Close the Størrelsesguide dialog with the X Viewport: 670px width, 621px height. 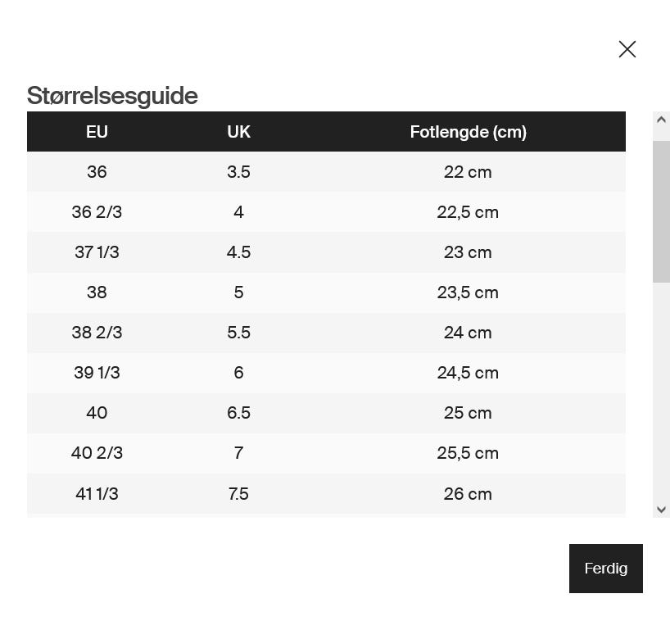pyautogui.click(x=627, y=49)
